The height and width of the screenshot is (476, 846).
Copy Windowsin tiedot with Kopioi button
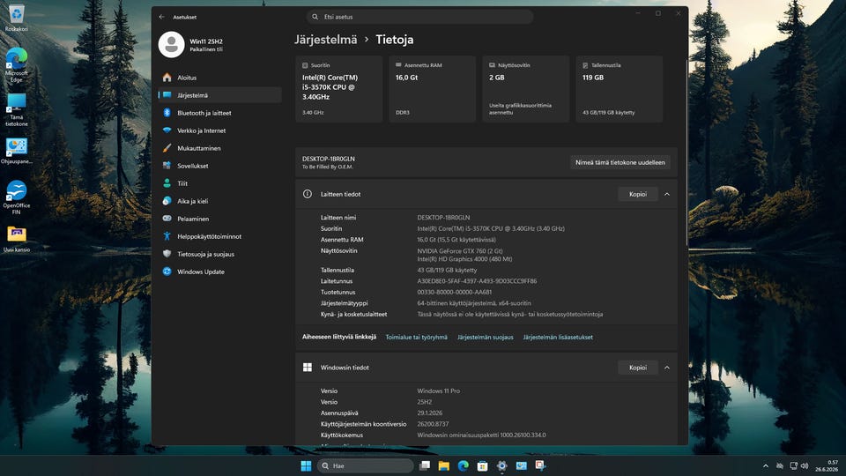(x=638, y=368)
